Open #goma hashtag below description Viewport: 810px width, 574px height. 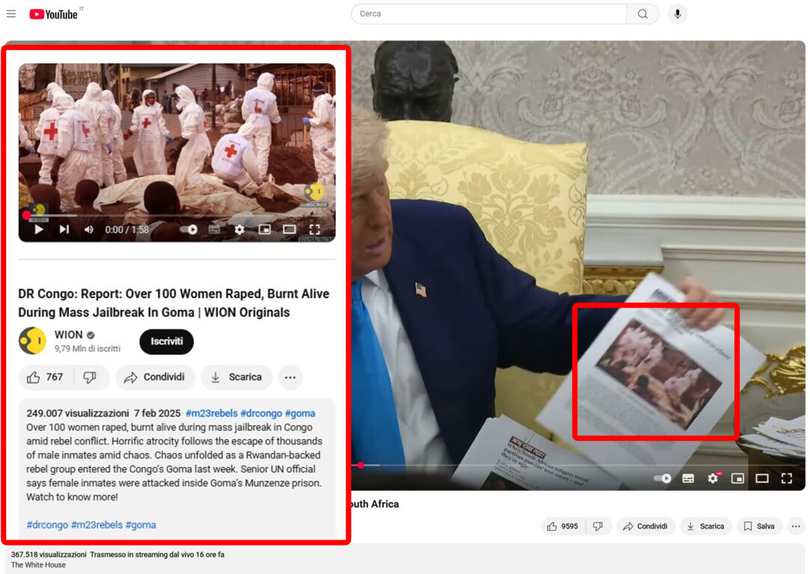[x=141, y=525]
